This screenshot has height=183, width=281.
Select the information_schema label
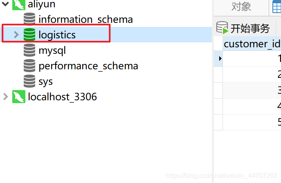coord(85,19)
